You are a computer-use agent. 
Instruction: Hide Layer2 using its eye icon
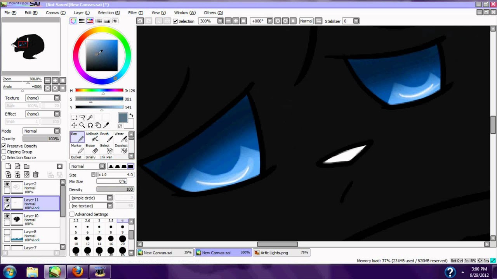tap(7, 184)
